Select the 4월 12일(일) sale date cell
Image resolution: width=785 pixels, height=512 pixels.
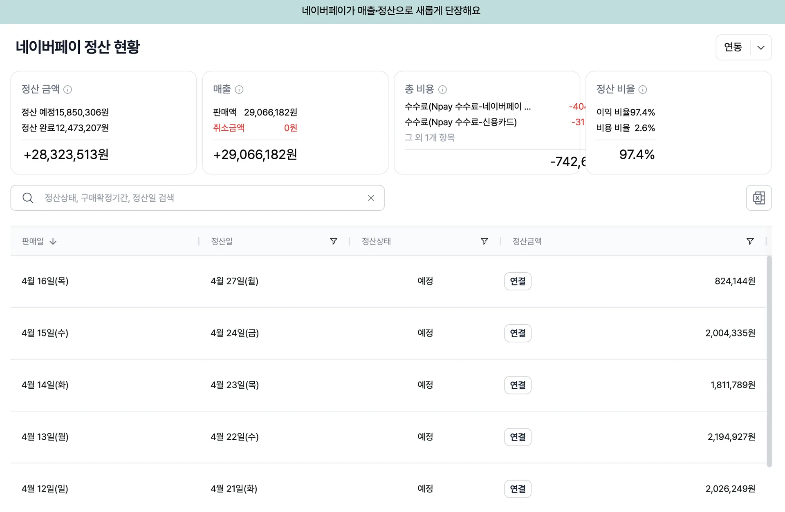45,488
